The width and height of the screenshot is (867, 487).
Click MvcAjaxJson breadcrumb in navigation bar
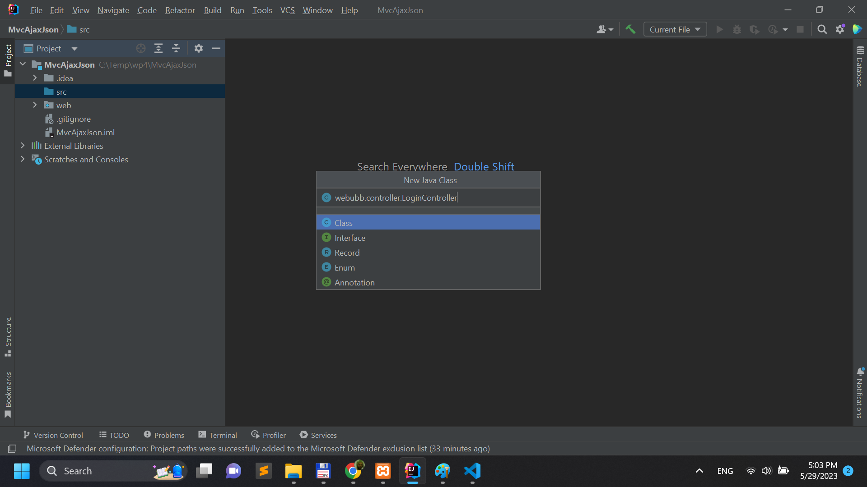(33, 29)
